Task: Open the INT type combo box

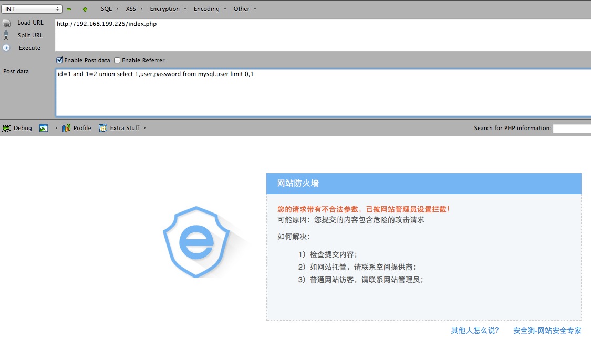Action: pyautogui.click(x=32, y=9)
